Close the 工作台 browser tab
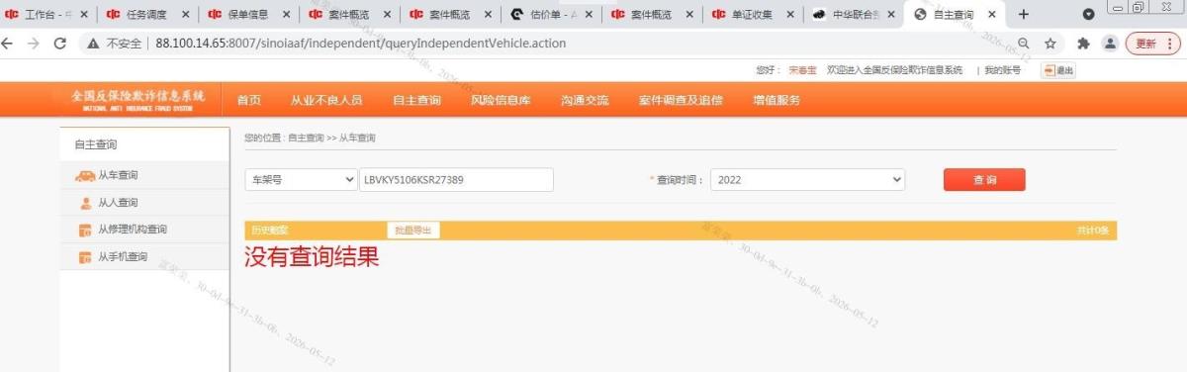 [83, 14]
